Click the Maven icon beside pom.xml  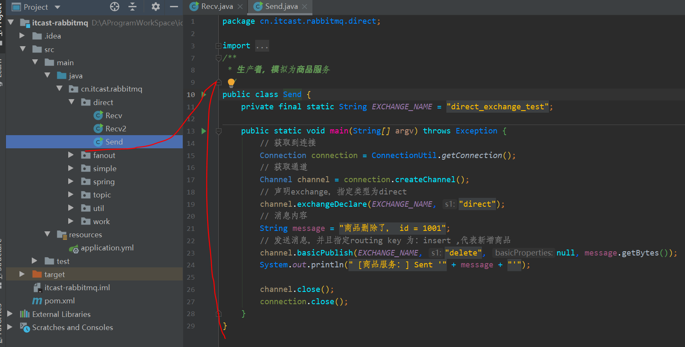[37, 301]
